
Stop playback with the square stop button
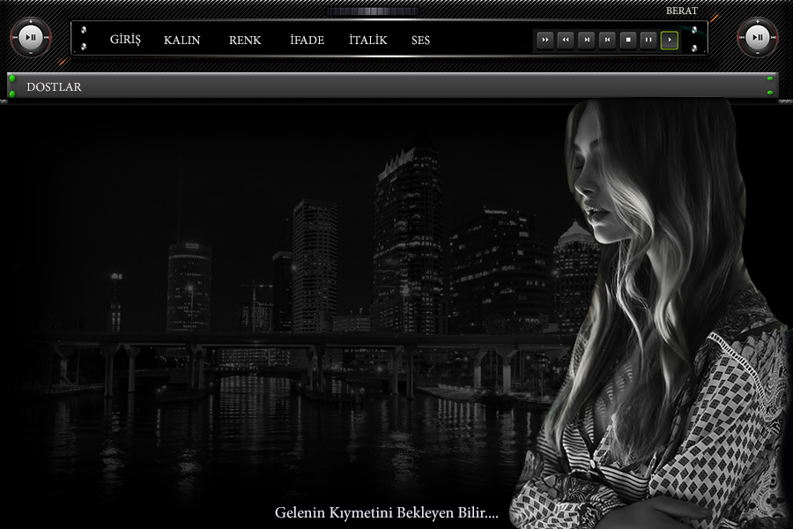click(627, 40)
